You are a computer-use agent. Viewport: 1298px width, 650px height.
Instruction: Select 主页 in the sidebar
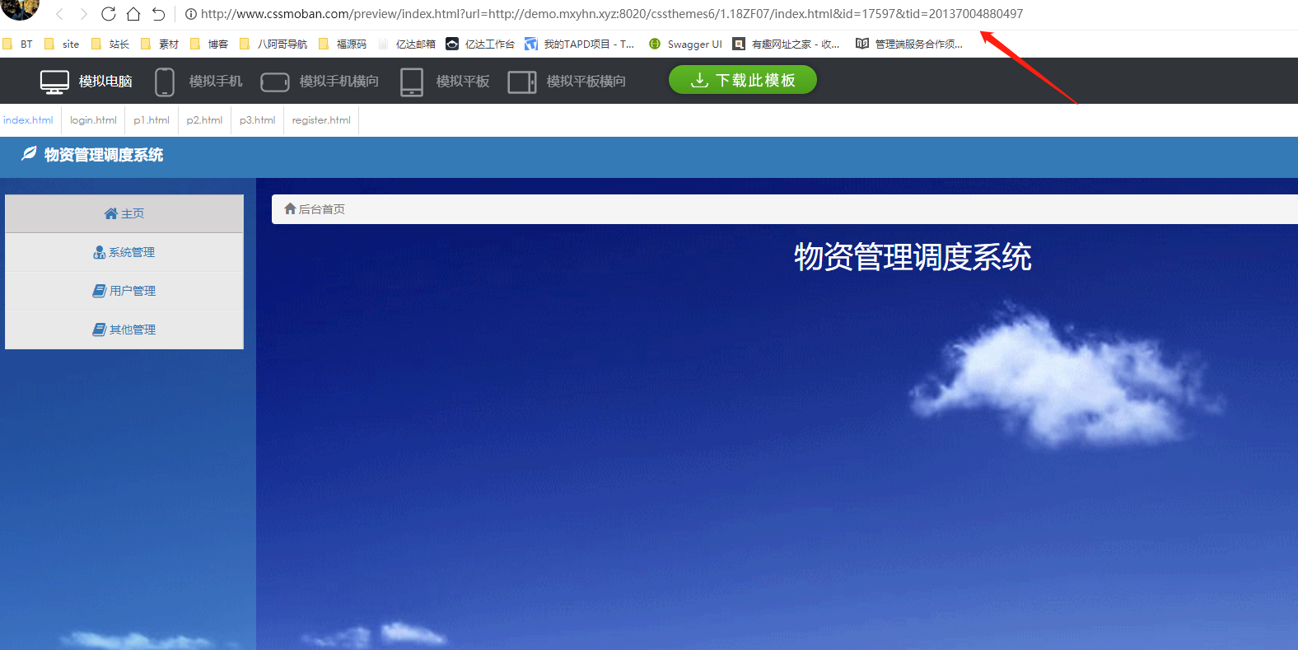[x=124, y=213]
